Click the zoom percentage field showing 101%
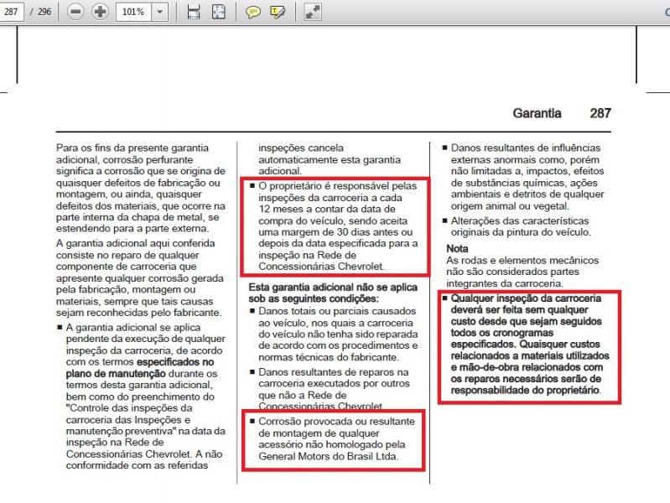The width and height of the screenshot is (670, 503). click(133, 12)
